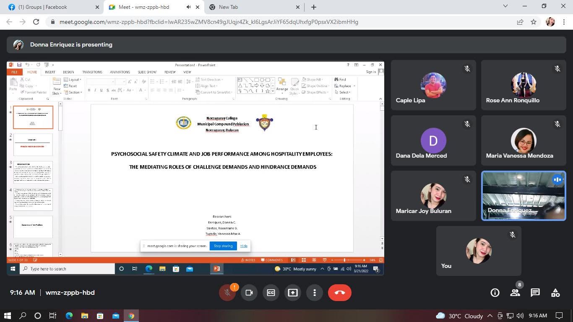
Task: Open Windows taskbar search
Action: (x=23, y=316)
